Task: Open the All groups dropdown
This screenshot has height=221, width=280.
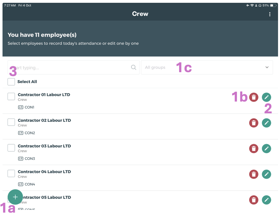Action: (x=207, y=67)
